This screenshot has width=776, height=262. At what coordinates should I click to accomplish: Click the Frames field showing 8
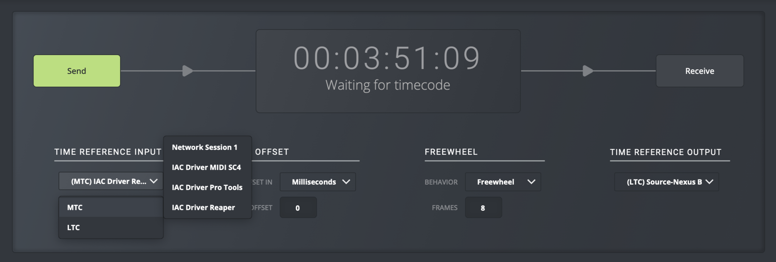[483, 208]
